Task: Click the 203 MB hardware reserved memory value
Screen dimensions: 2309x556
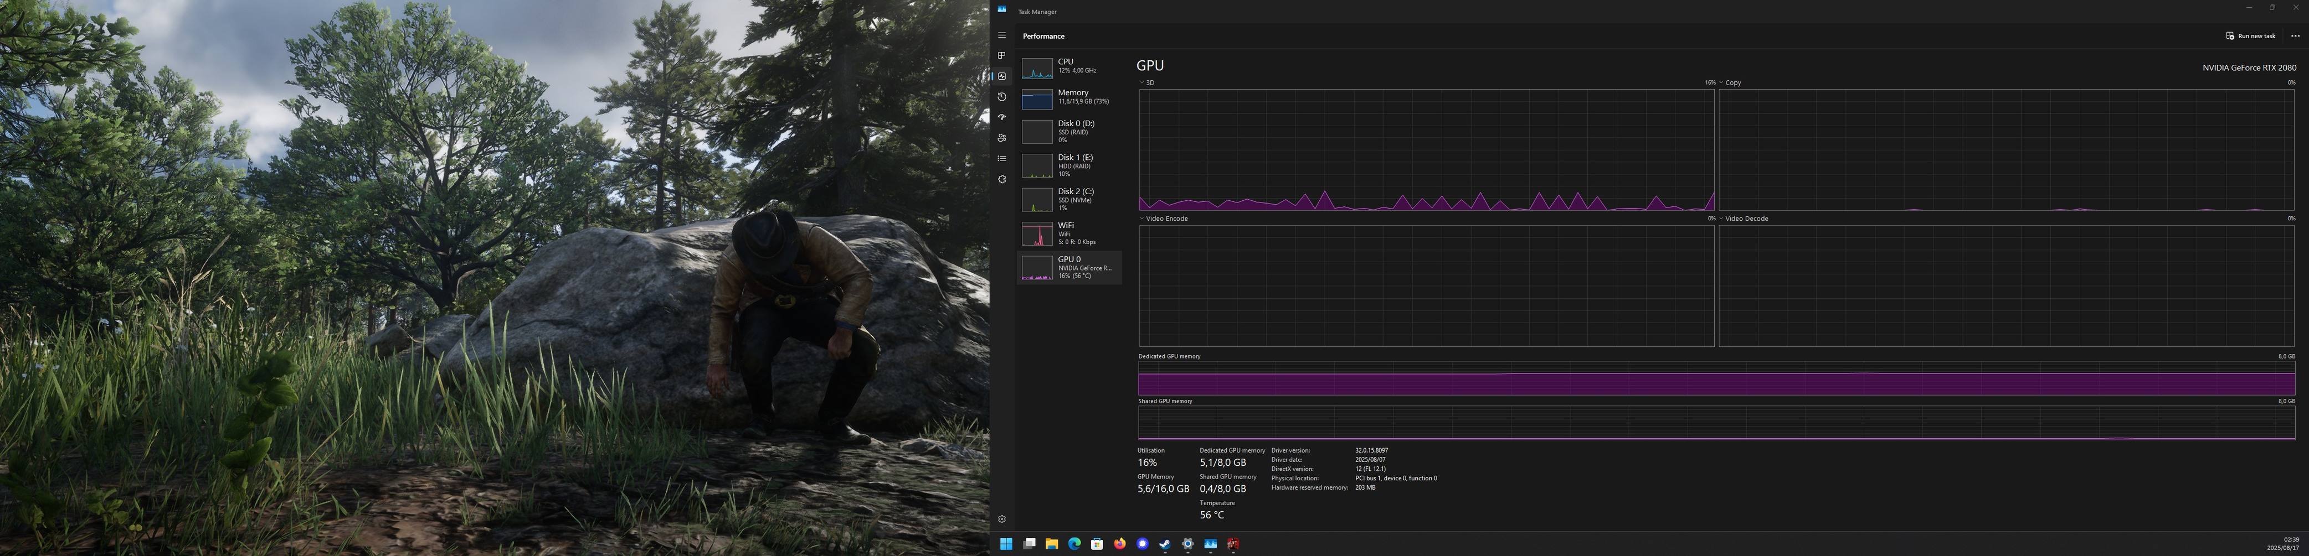Action: coord(1365,487)
